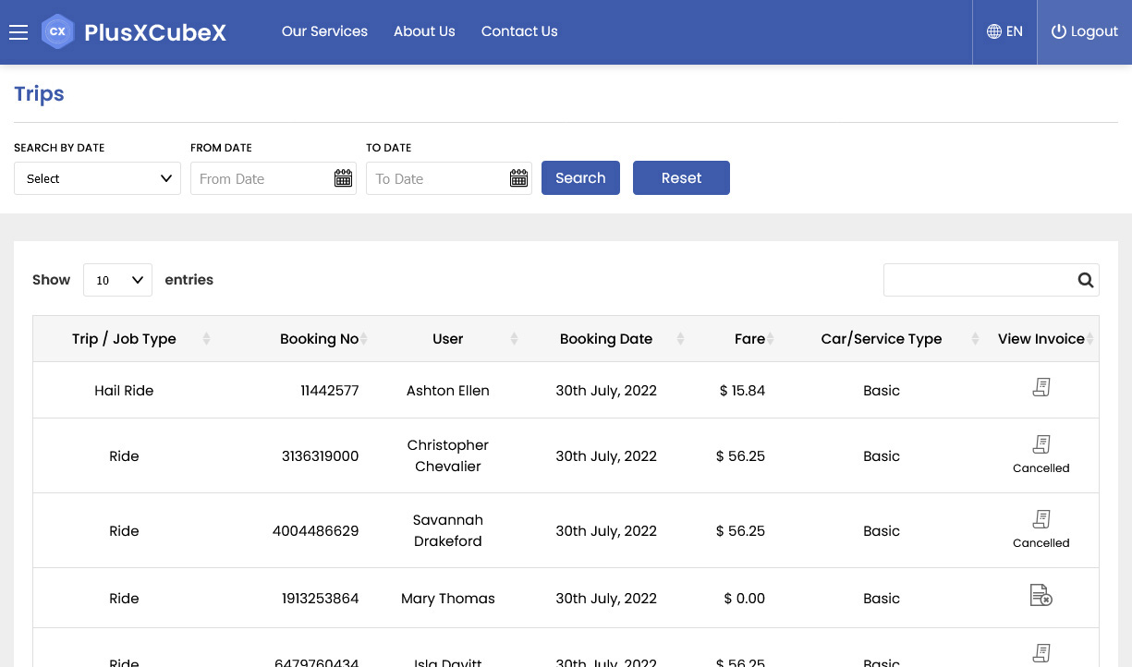Expand the Search By Date dropdown

(x=97, y=178)
